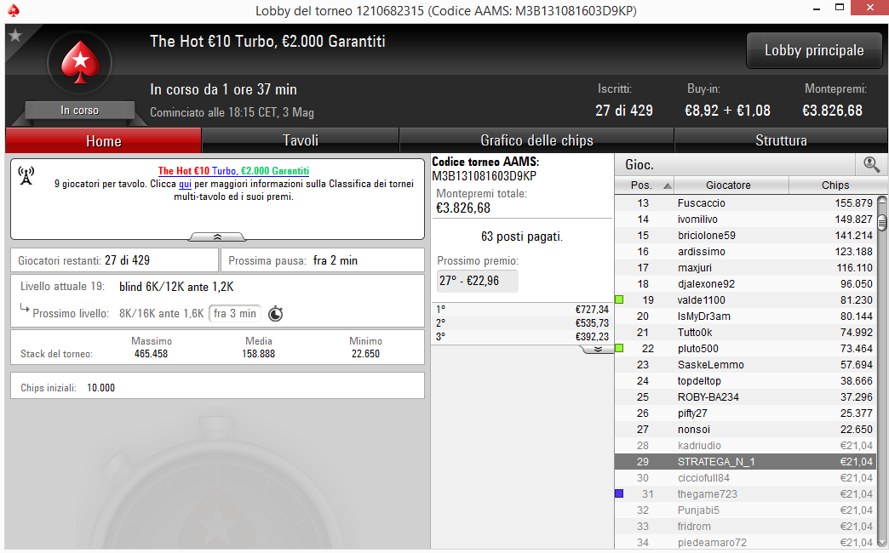Select player Tutto0k row
The height and width of the screenshot is (553, 889).
[x=745, y=333]
